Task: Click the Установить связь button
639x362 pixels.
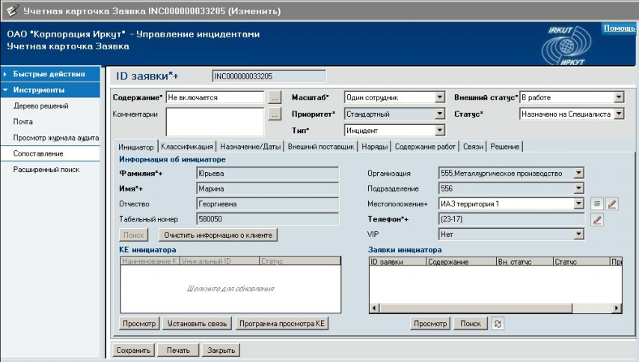Action: tap(198, 324)
